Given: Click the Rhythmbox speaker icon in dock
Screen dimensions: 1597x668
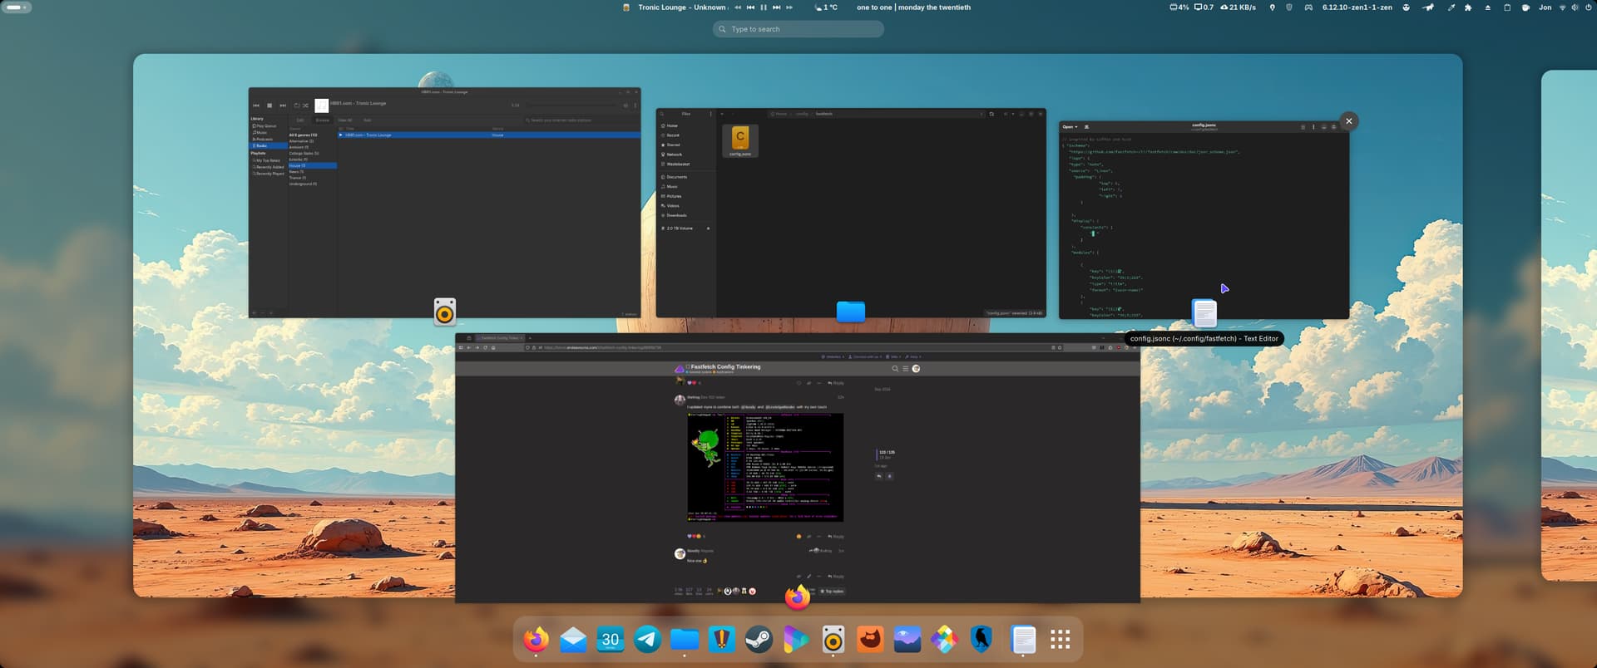Looking at the screenshot, I should (833, 640).
